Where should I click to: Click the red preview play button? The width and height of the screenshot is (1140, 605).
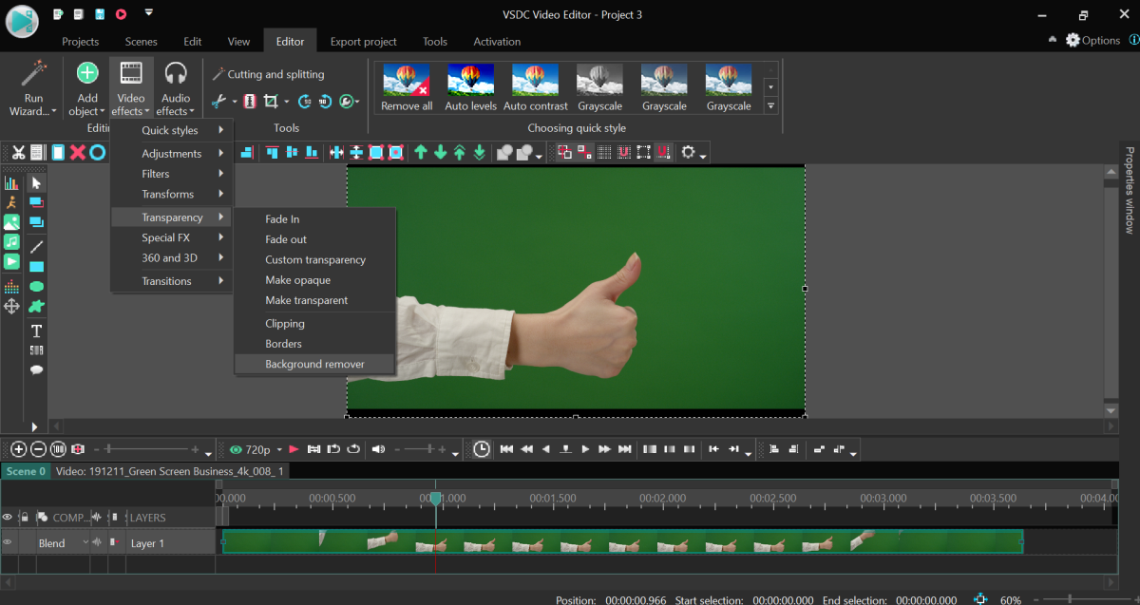tap(294, 449)
